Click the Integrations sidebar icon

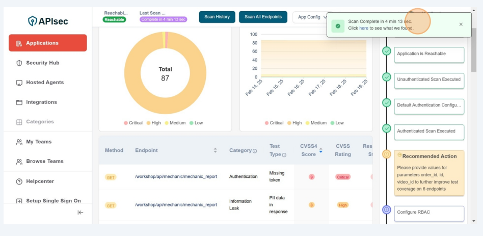(19, 102)
